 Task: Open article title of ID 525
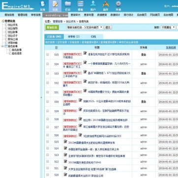tap(91, 143)
